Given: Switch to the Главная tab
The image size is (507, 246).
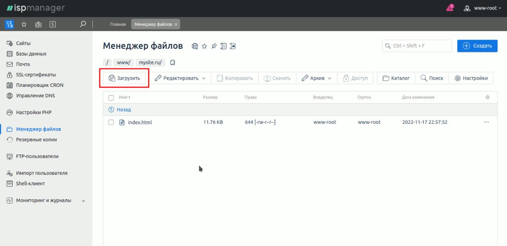Looking at the screenshot, I should point(118,24).
